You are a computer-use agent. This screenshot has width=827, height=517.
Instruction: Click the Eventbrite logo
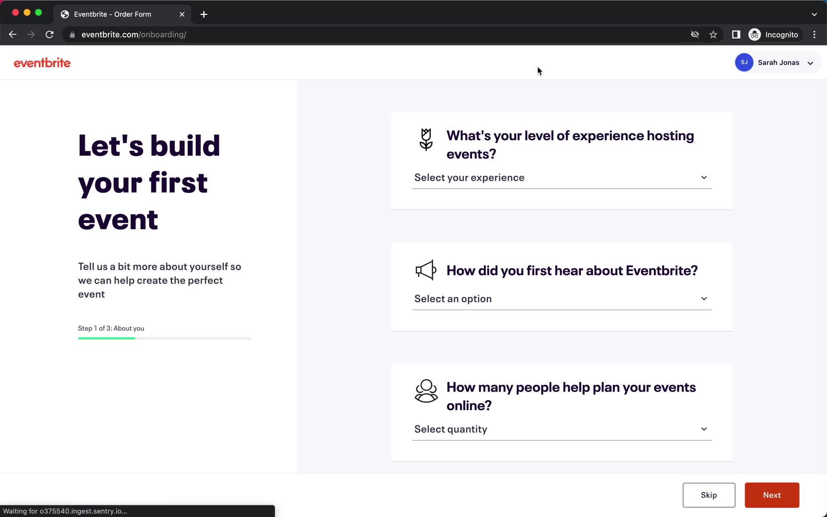pyautogui.click(x=42, y=63)
